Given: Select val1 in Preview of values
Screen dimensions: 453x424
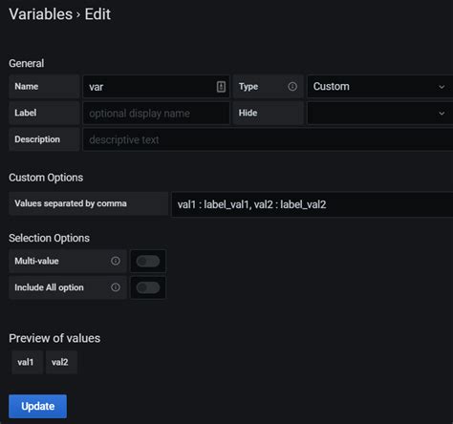Looking at the screenshot, I should tap(27, 362).
